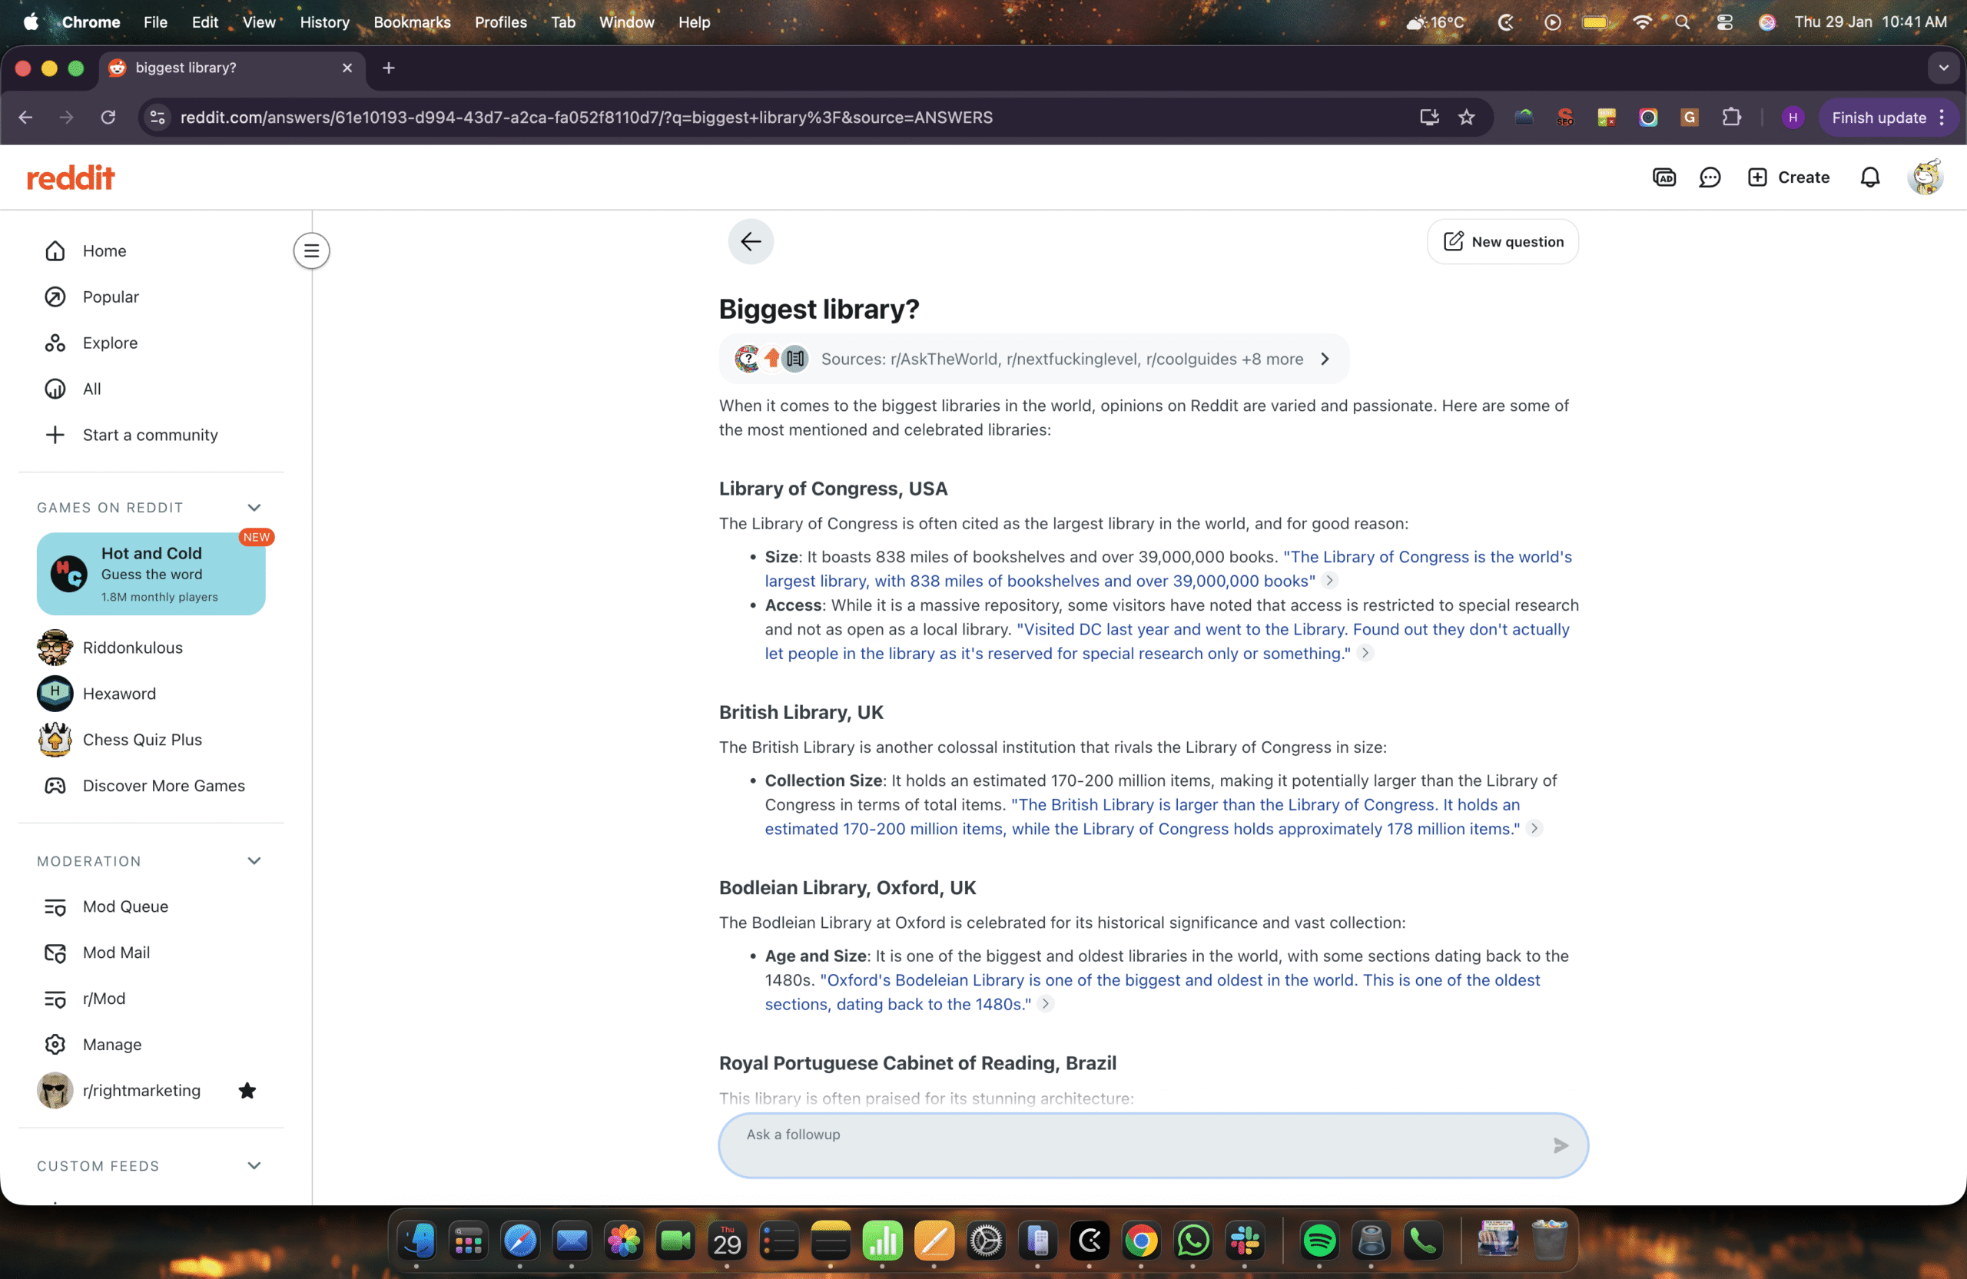
Task: Click the Advertise on Reddit icon
Action: [1663, 177]
